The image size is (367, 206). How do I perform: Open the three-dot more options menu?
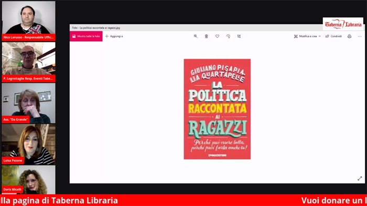[x=360, y=36]
